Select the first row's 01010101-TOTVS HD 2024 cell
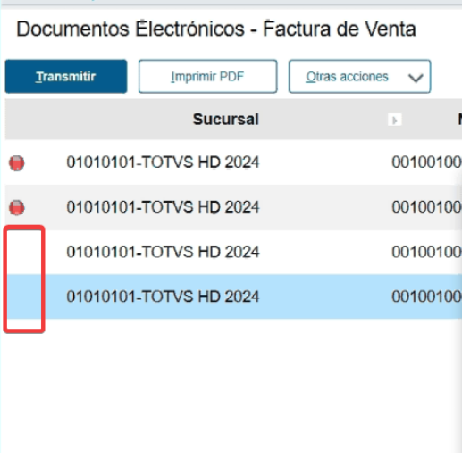This screenshot has height=453, width=462. pos(163,163)
